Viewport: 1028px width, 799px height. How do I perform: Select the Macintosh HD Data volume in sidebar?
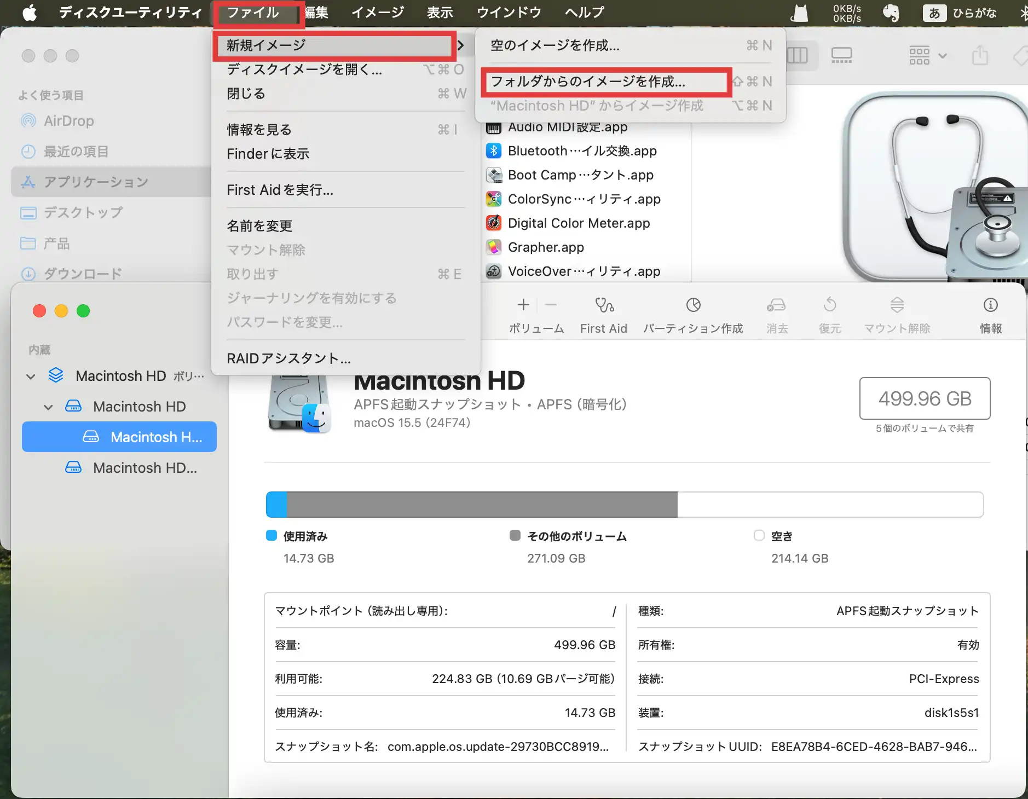[145, 468]
